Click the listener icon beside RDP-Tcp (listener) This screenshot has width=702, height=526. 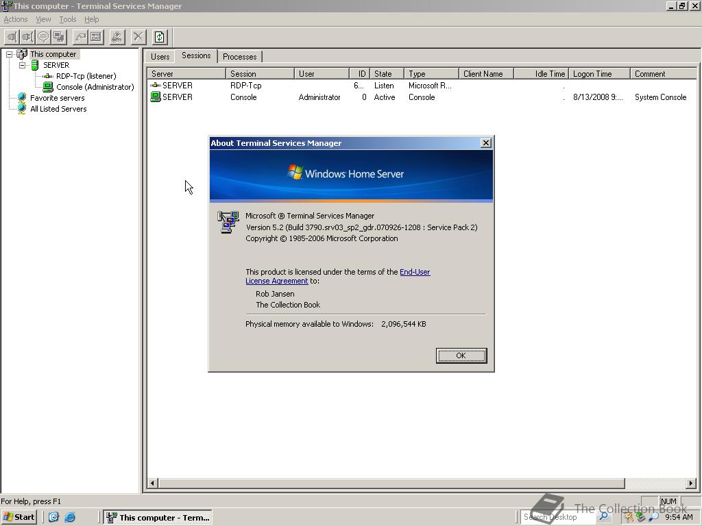48,76
